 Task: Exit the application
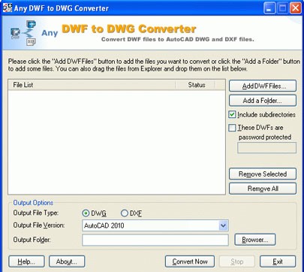(278, 261)
